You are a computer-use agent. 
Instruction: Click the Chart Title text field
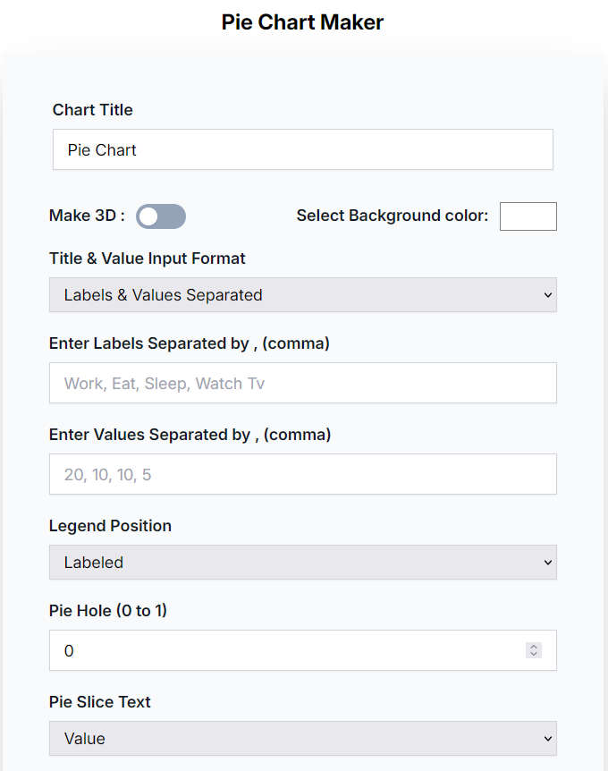click(303, 149)
